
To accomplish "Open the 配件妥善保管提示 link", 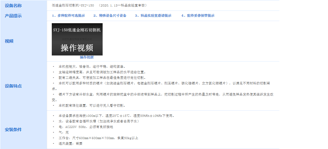I will [x=198, y=16].
